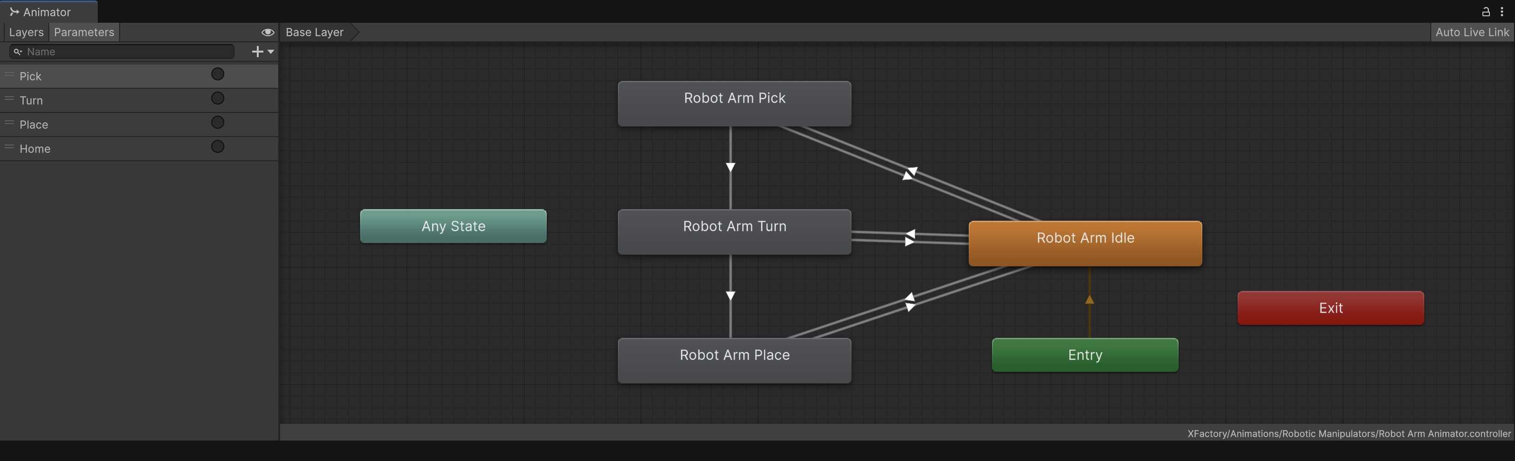This screenshot has width=1515, height=461.
Task: Toggle the Auto Live Link button
Action: pos(1471,33)
